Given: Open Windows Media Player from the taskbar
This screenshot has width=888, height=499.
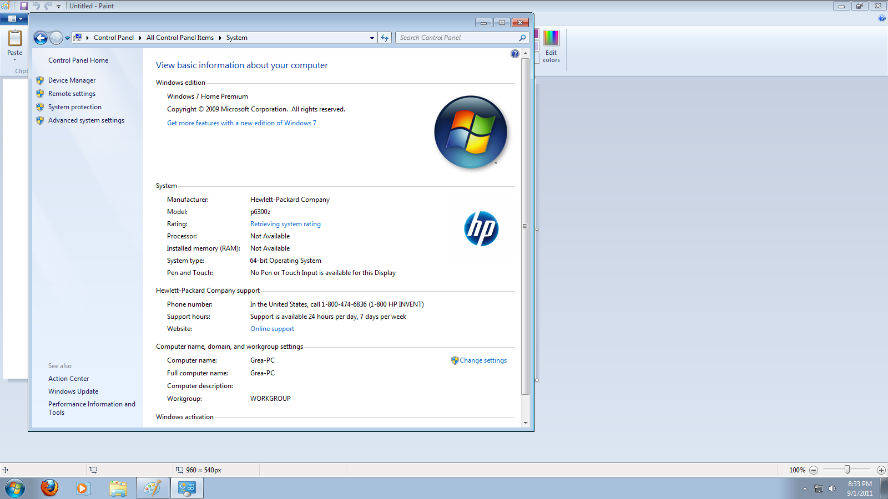Looking at the screenshot, I should pos(82,488).
